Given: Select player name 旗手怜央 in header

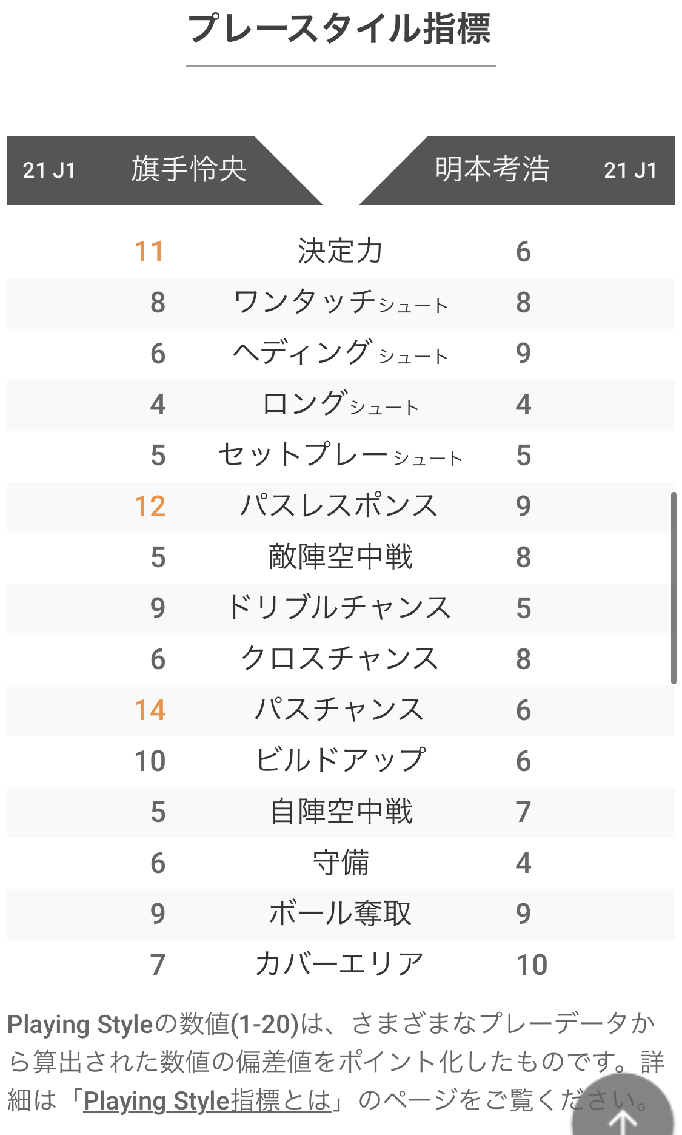Looking at the screenshot, I should click(x=189, y=169).
